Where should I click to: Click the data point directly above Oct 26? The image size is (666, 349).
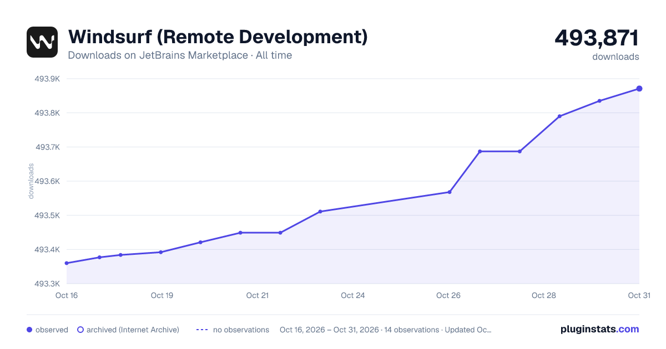pyautogui.click(x=450, y=192)
